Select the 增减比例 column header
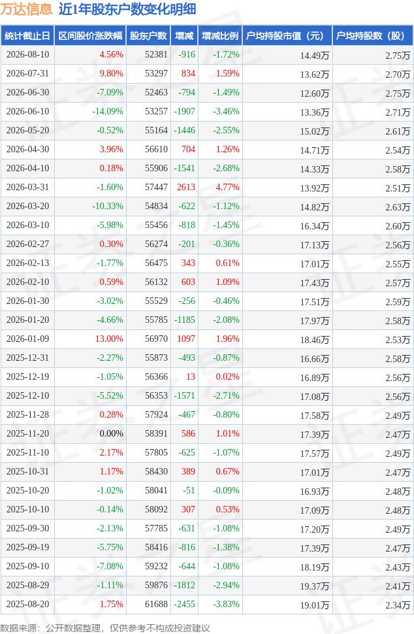Image resolution: width=414 pixels, height=634 pixels. [220, 35]
